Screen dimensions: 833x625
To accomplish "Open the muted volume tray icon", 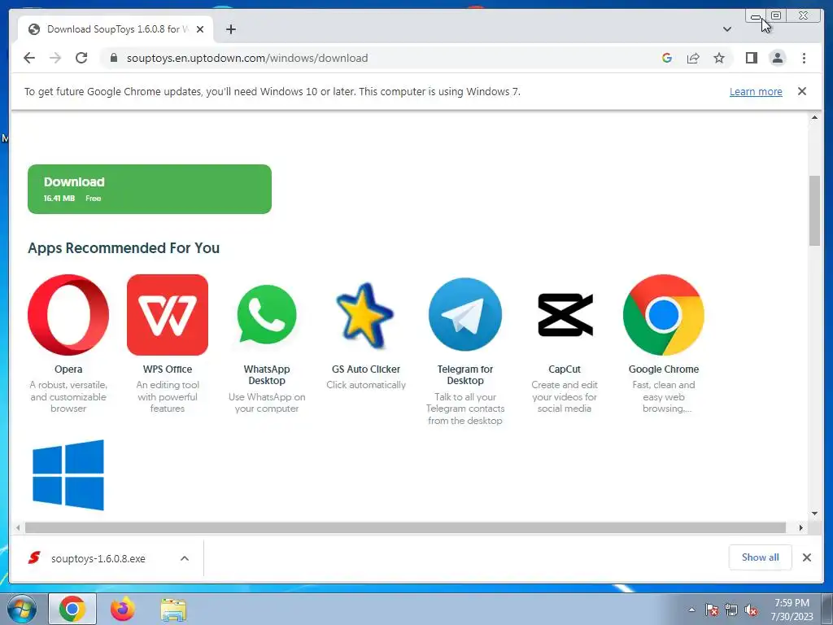I will 751,610.
